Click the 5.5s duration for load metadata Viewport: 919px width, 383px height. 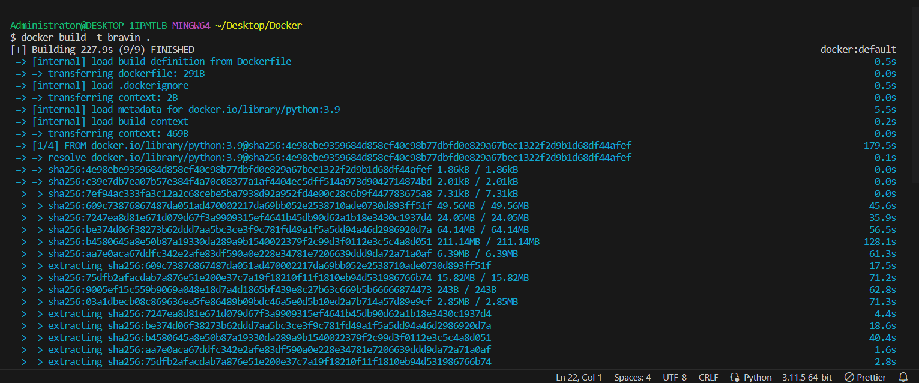coord(885,109)
